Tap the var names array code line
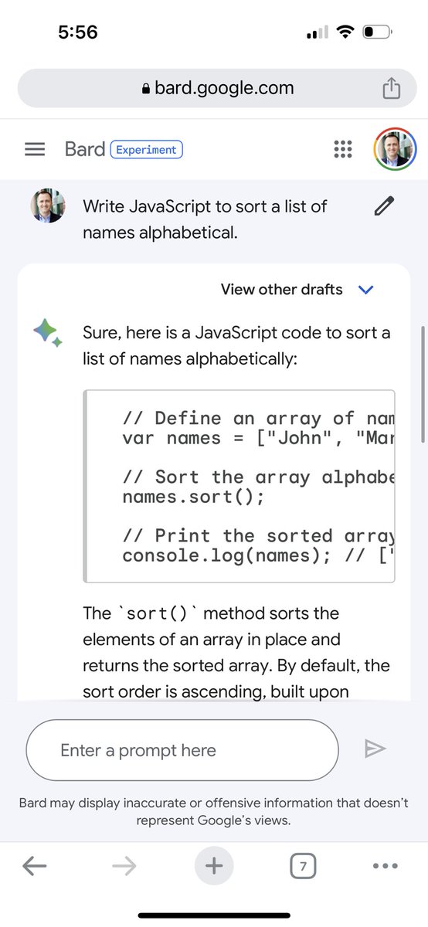 click(x=258, y=438)
